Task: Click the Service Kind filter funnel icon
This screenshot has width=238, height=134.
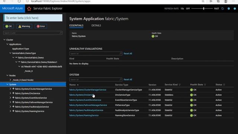Action: (x=180, y=85)
